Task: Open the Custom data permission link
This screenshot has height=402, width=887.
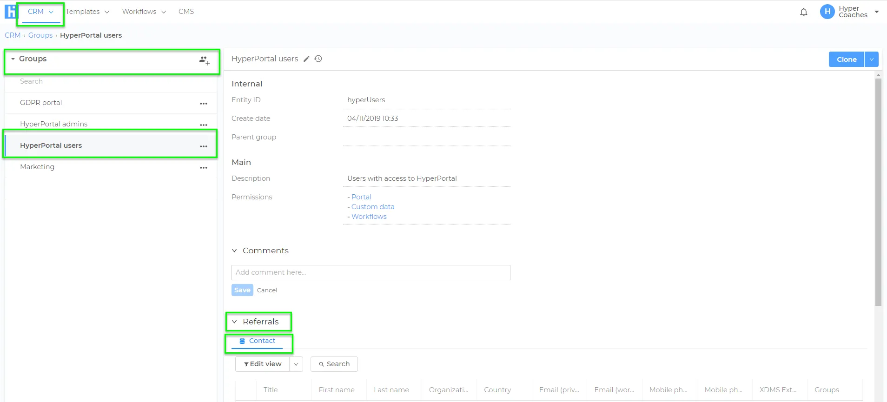Action: (x=373, y=207)
